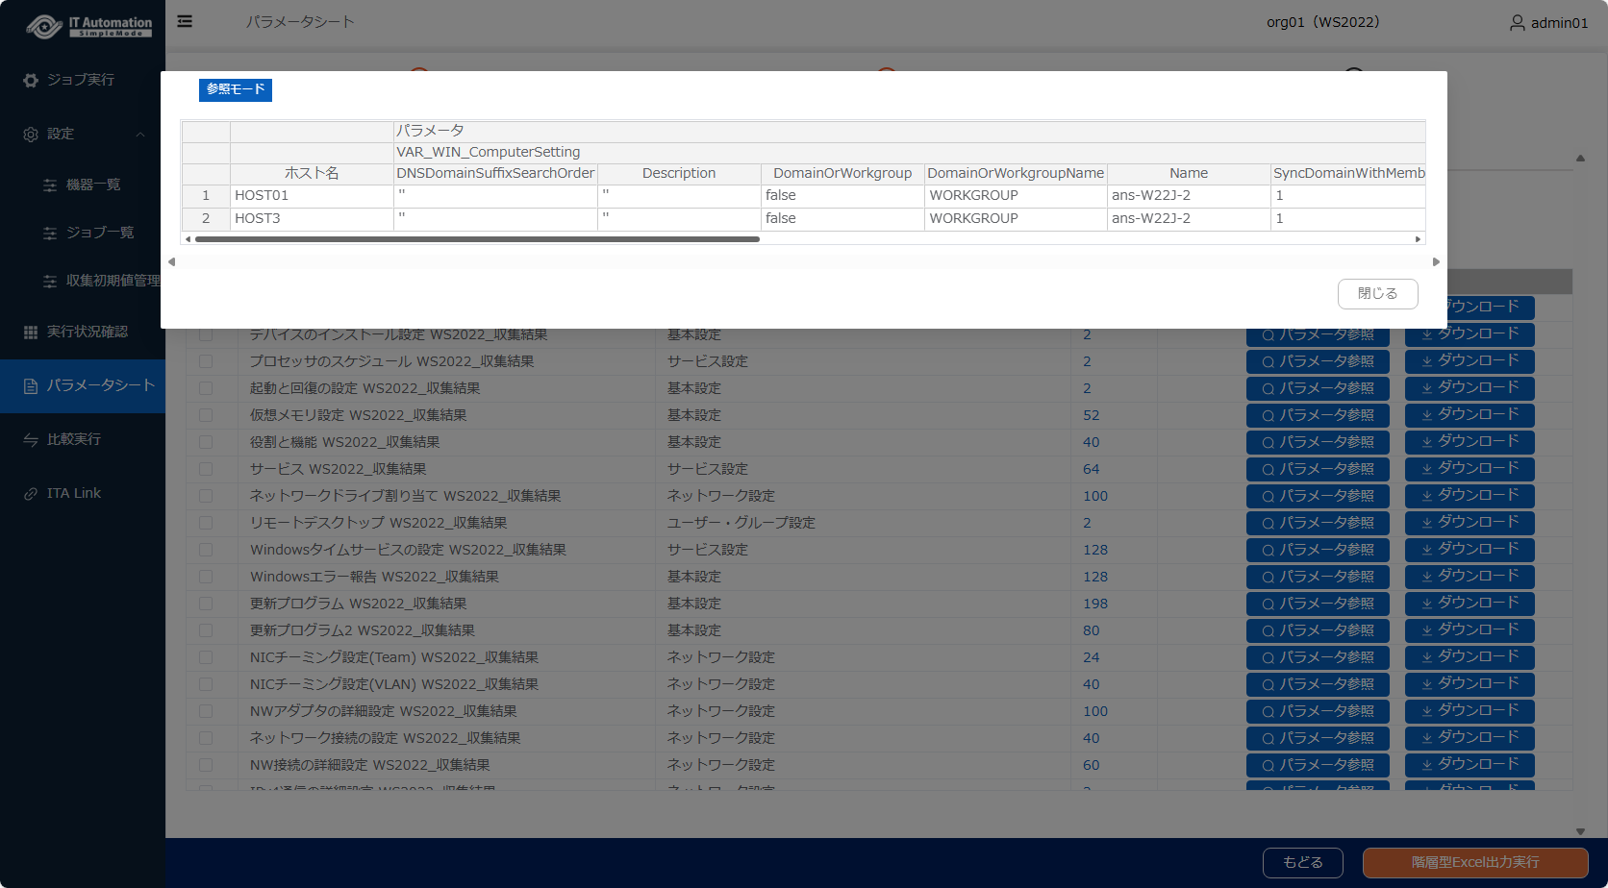Select checkbox for 仮想メモリ設定 WS2022 row
Viewport: 1608px width, 888px height.
click(206, 415)
